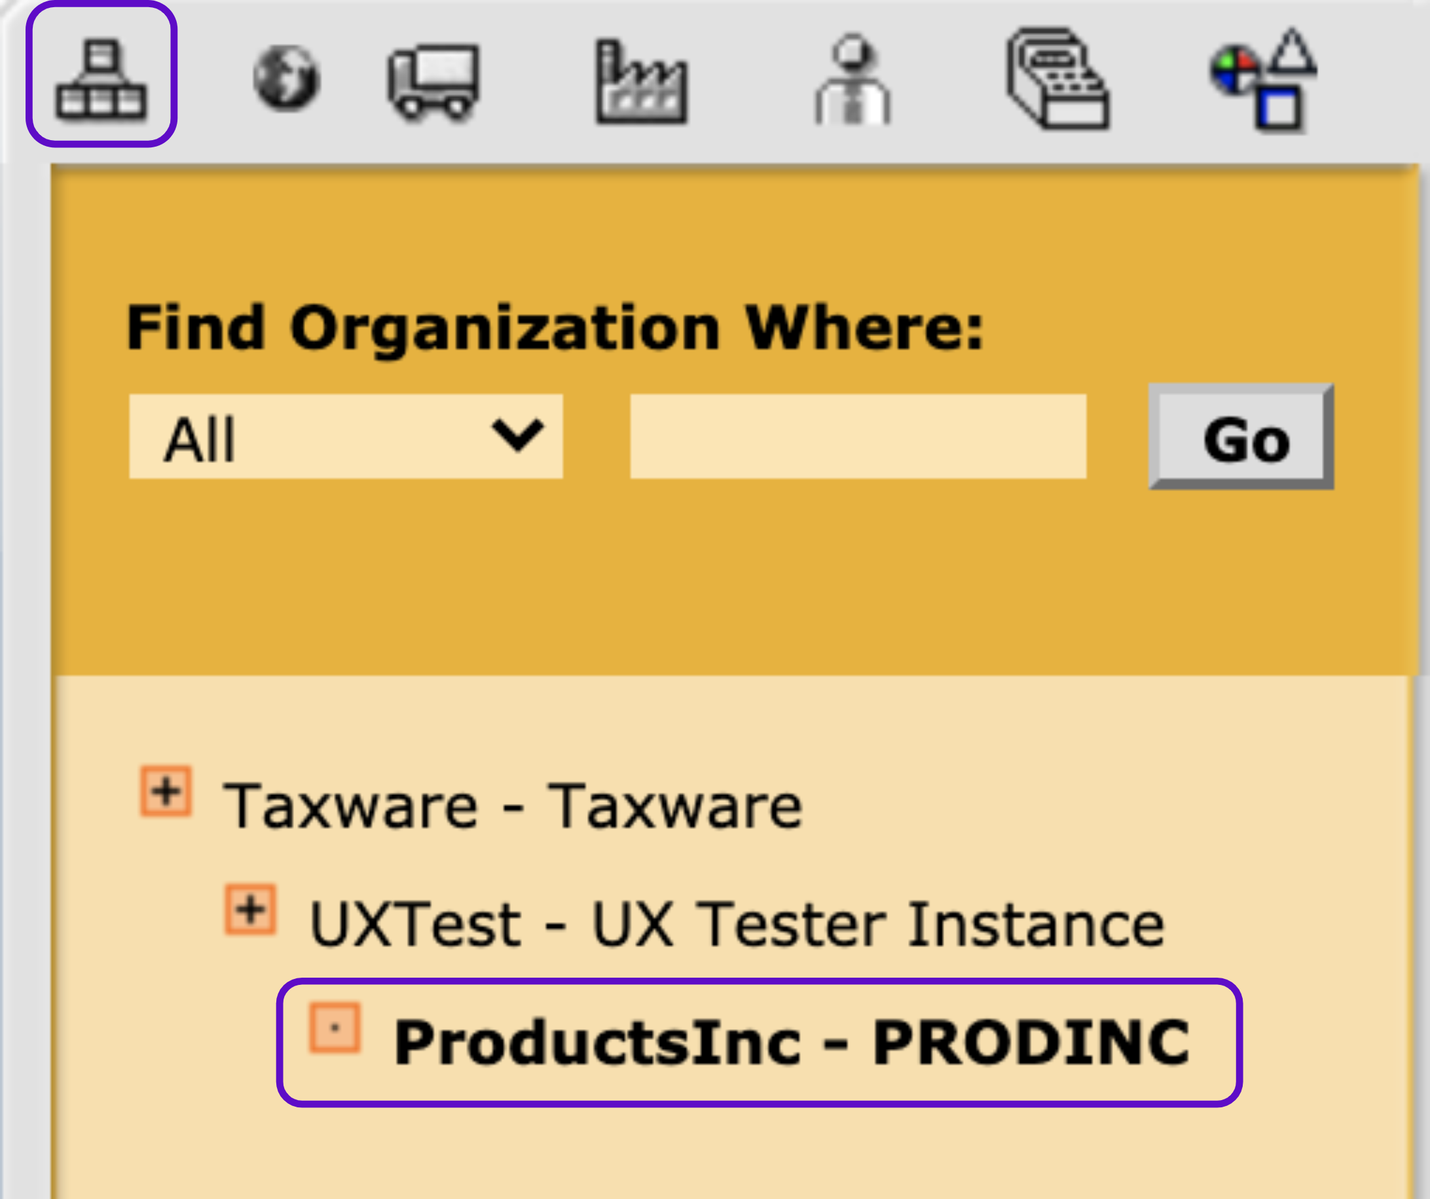Click the person icon in toolbar
Viewport: 1430px width, 1199px height.
(852, 82)
